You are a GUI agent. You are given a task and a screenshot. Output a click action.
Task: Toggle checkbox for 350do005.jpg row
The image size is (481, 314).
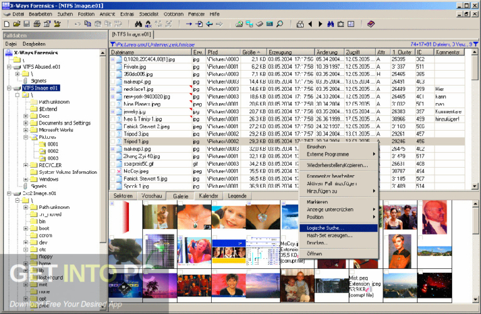point(113,74)
